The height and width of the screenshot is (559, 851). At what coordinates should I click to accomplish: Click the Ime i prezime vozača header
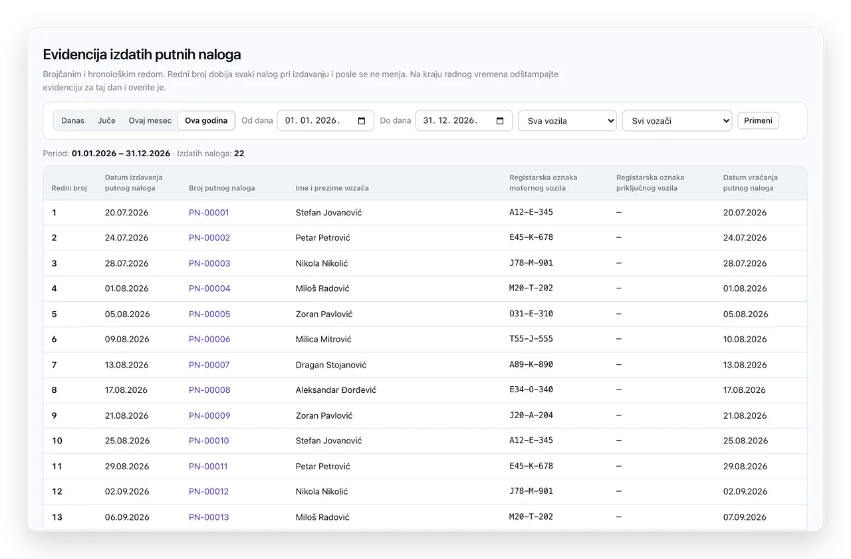[332, 188]
